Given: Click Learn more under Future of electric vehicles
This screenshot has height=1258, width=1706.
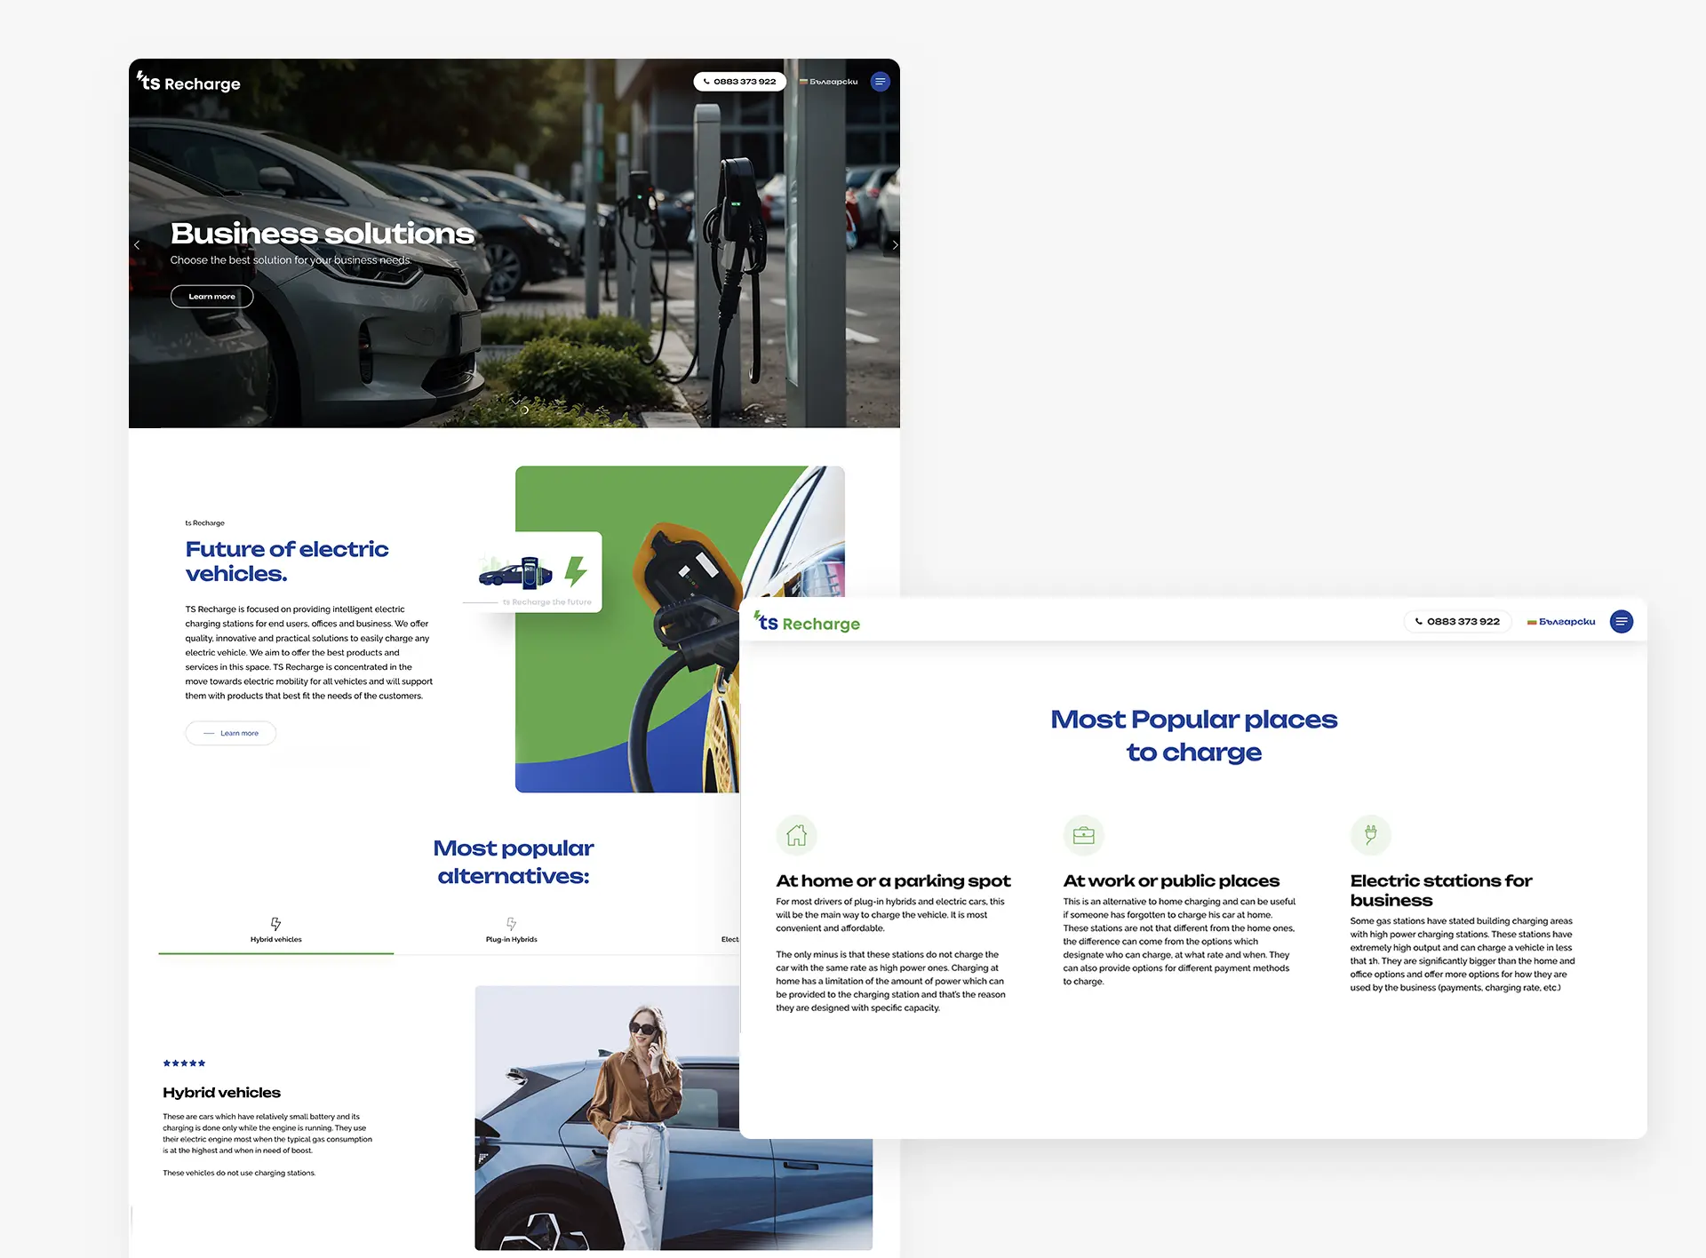Looking at the screenshot, I should coord(231,733).
